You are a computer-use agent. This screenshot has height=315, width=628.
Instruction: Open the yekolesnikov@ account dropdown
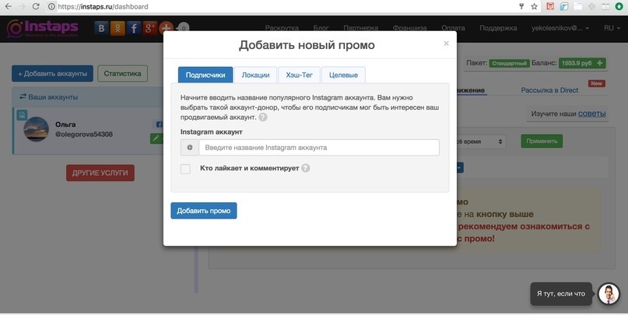click(x=560, y=28)
